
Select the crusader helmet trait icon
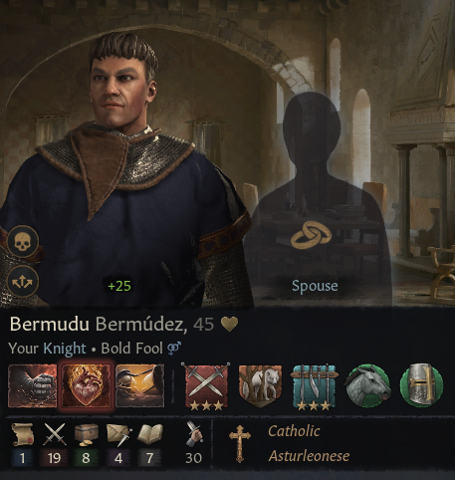coord(421,385)
